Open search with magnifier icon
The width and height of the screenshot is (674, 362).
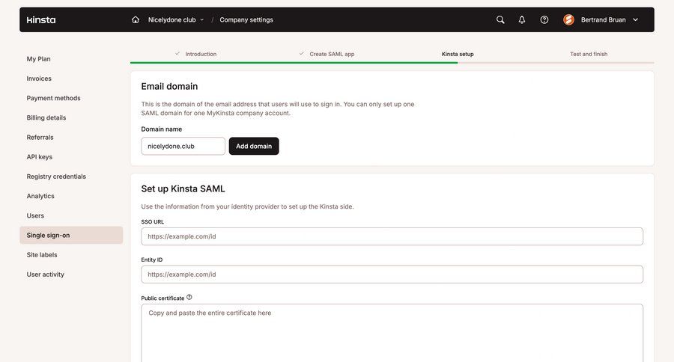click(x=500, y=19)
